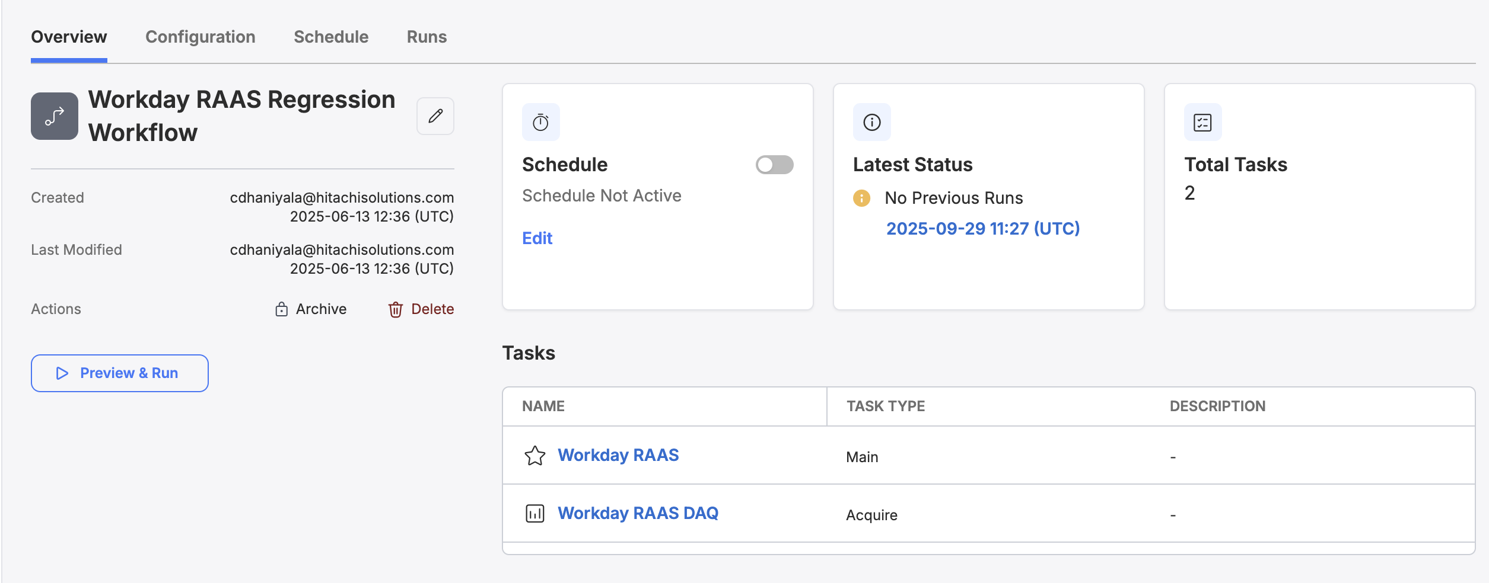Click Edit link in Schedule card

click(537, 238)
